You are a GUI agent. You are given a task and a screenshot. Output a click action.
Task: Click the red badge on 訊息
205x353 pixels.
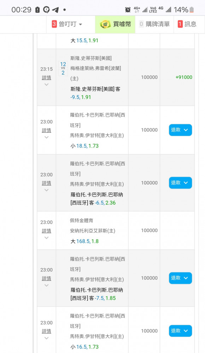[180, 24]
